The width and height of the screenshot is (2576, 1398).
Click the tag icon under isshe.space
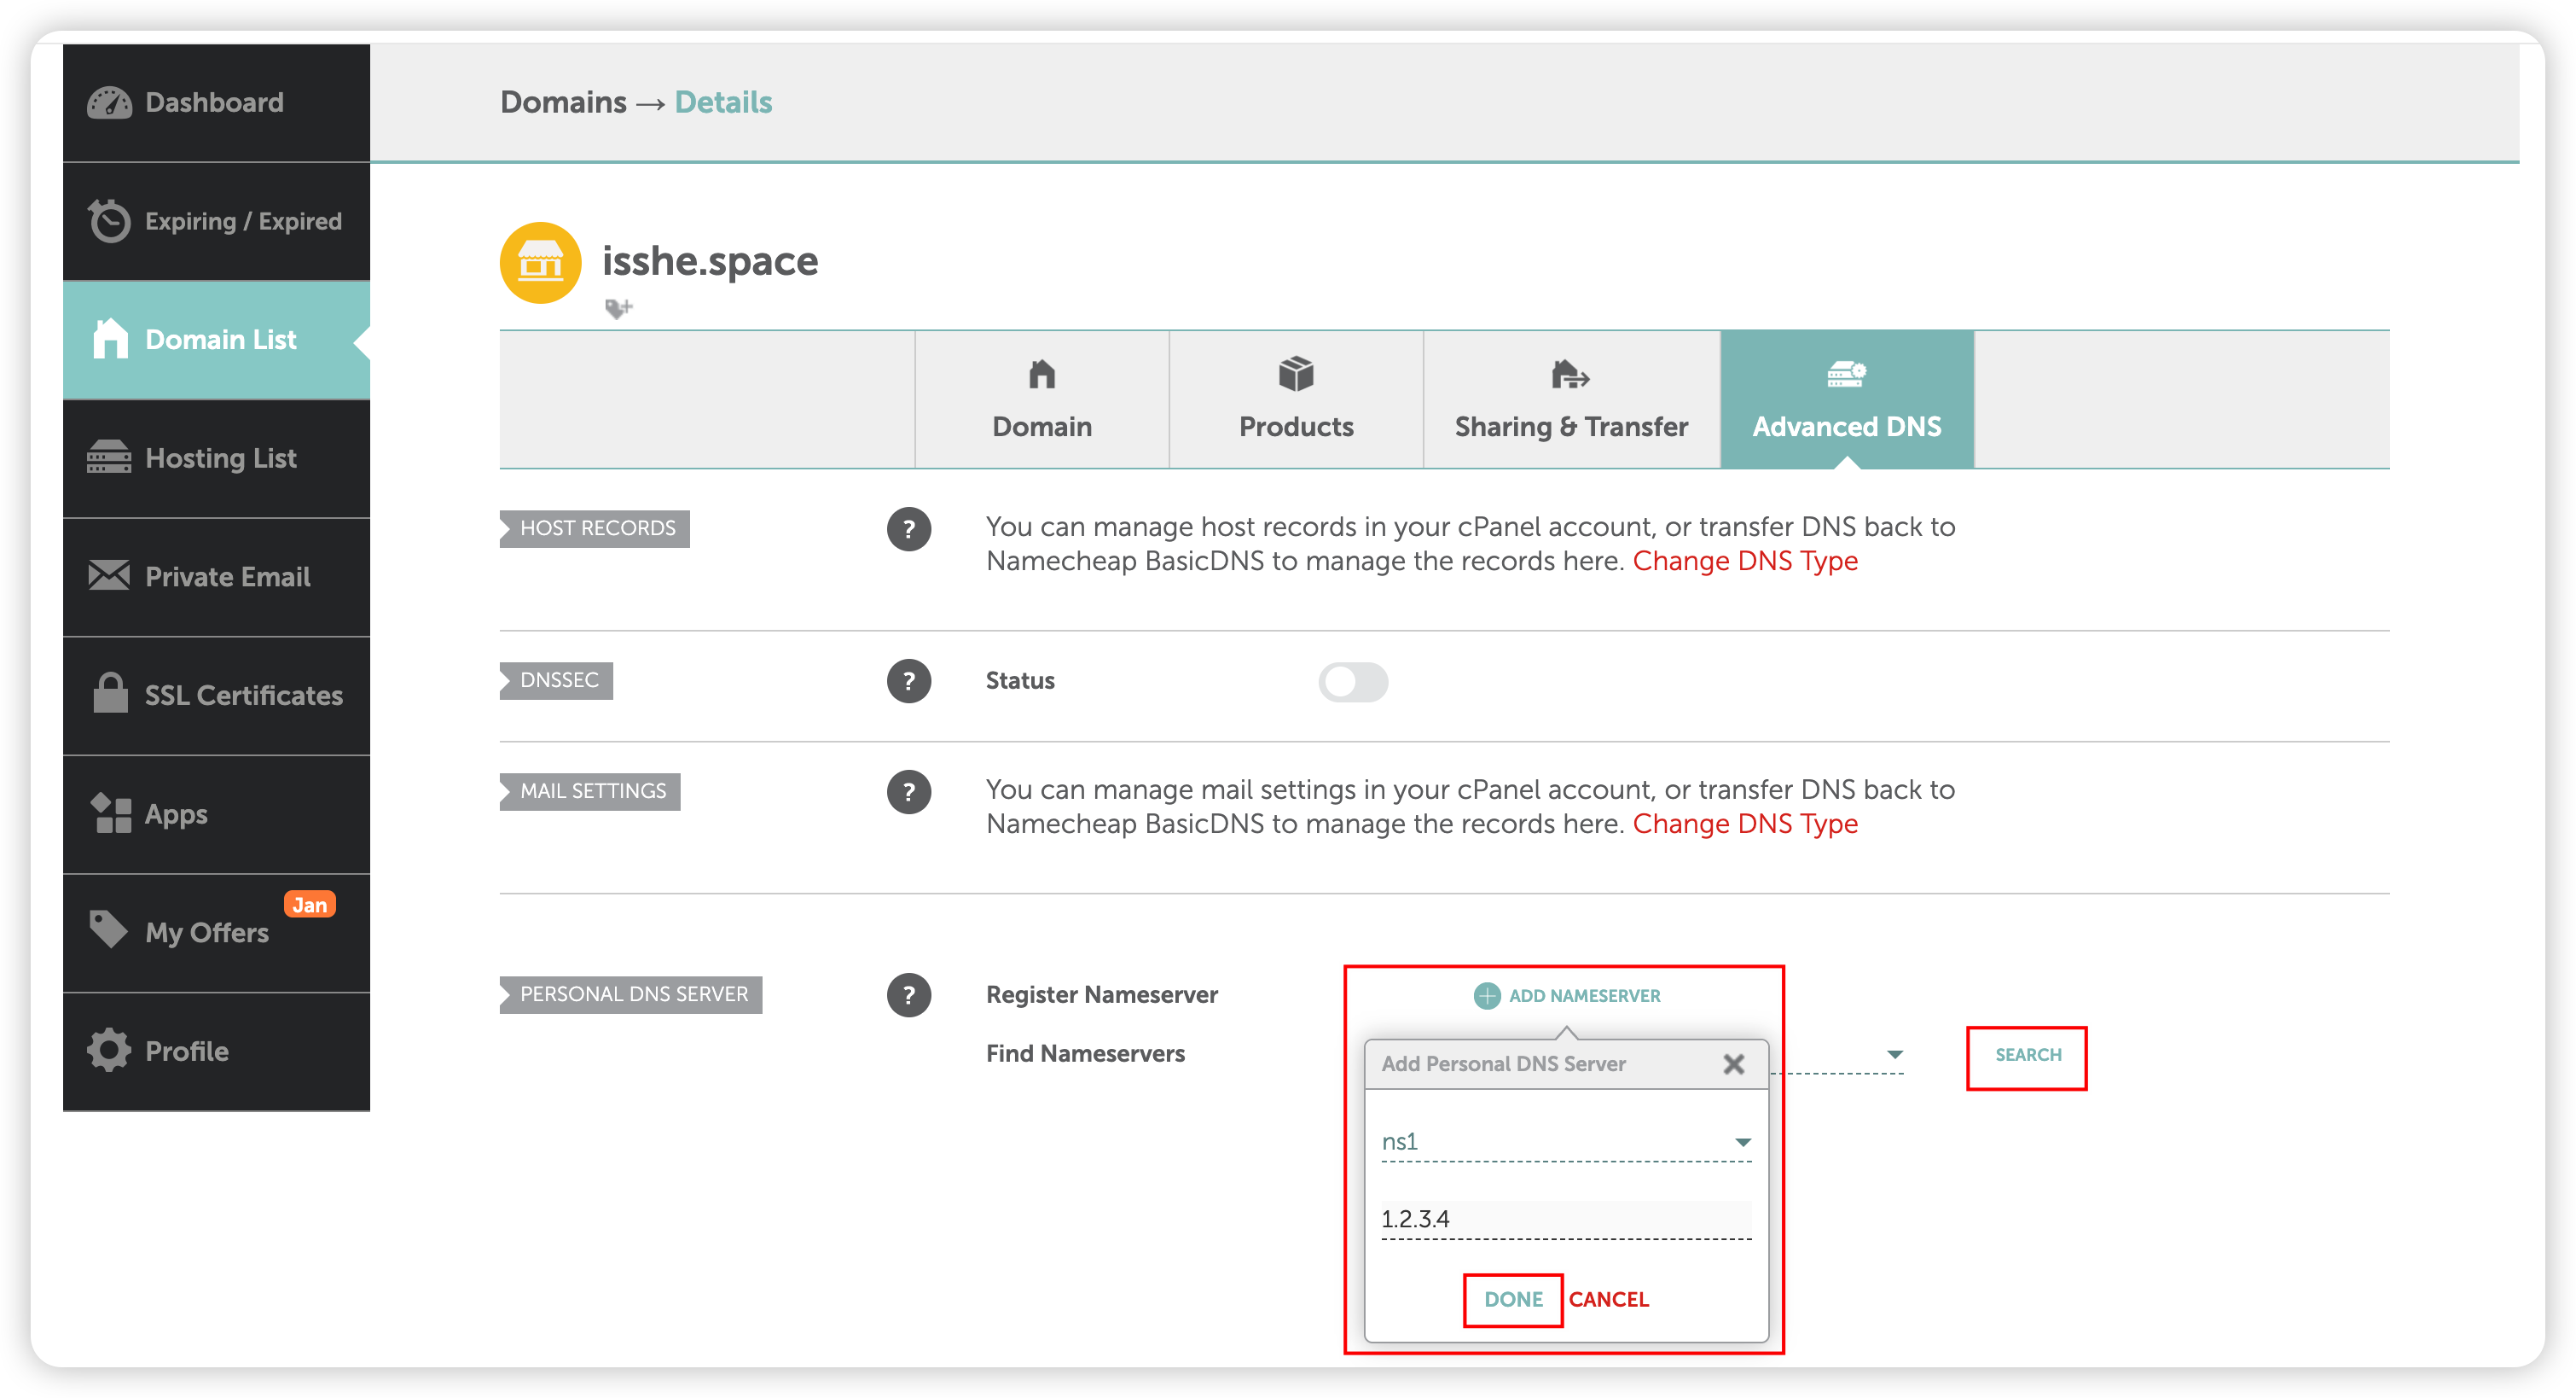[x=618, y=308]
